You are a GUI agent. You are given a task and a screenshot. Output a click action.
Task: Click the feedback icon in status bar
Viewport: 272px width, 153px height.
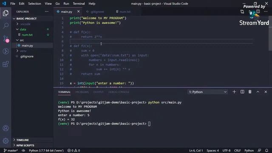tap(259, 150)
